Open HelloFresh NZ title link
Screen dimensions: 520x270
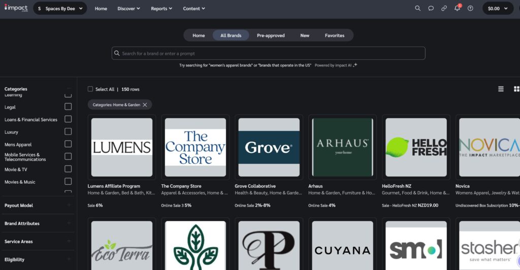[396, 186]
